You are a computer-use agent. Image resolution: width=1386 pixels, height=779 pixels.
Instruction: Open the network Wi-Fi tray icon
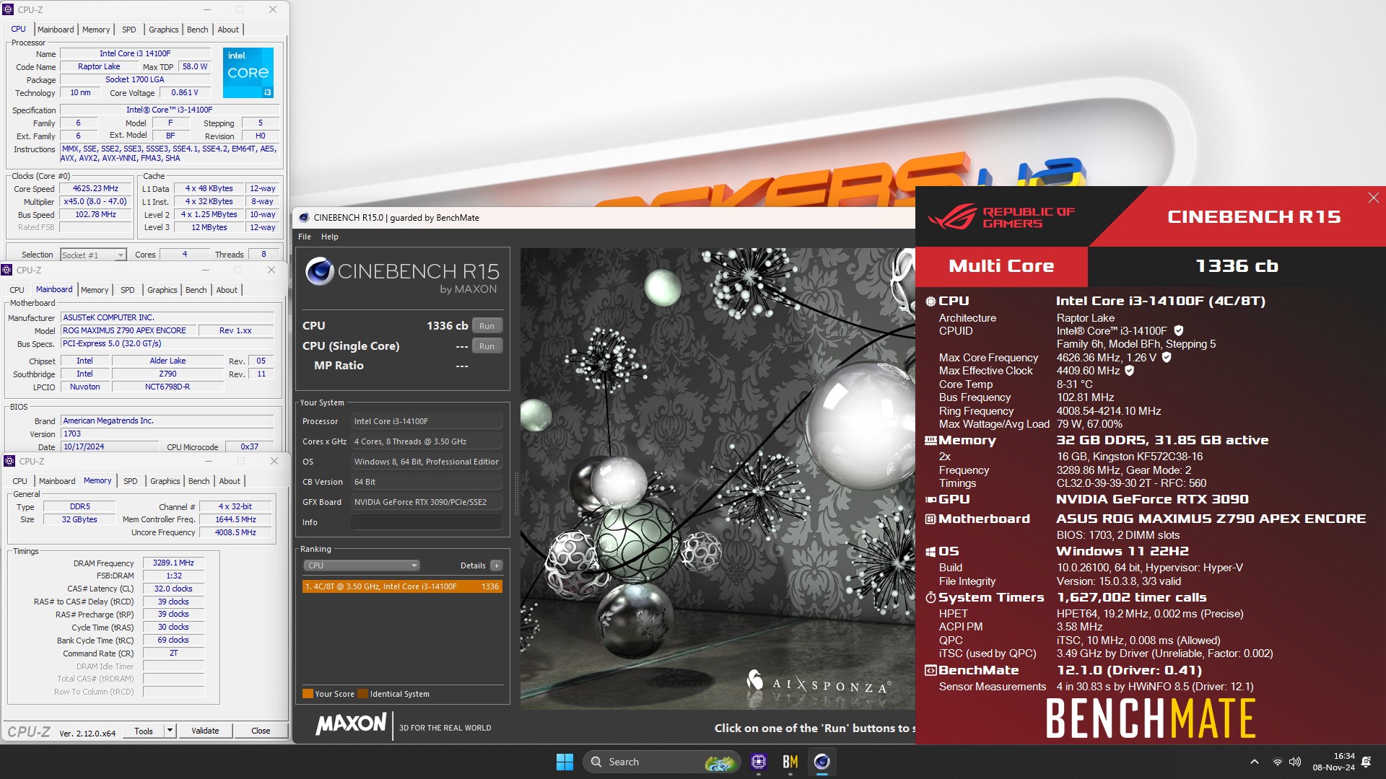1277,762
